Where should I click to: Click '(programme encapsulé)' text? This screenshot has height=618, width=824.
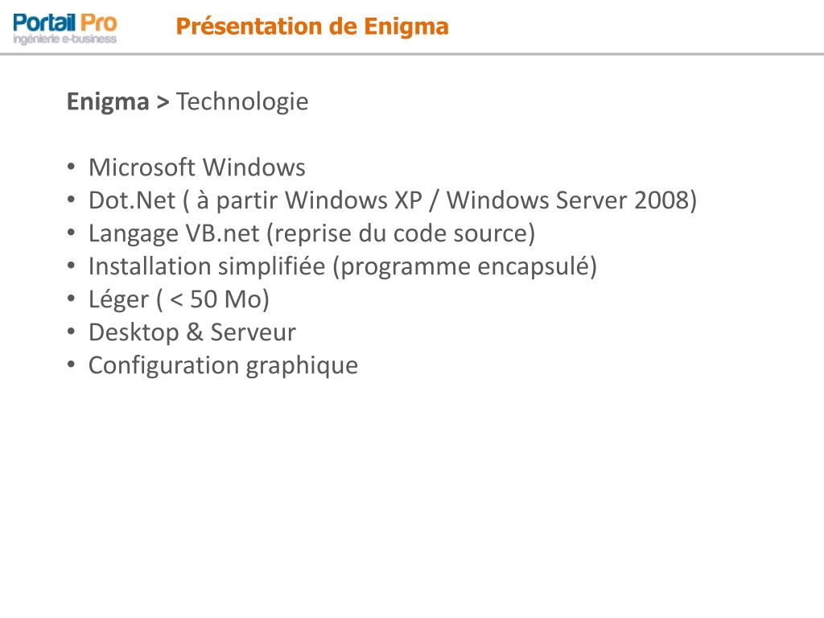coord(465,266)
